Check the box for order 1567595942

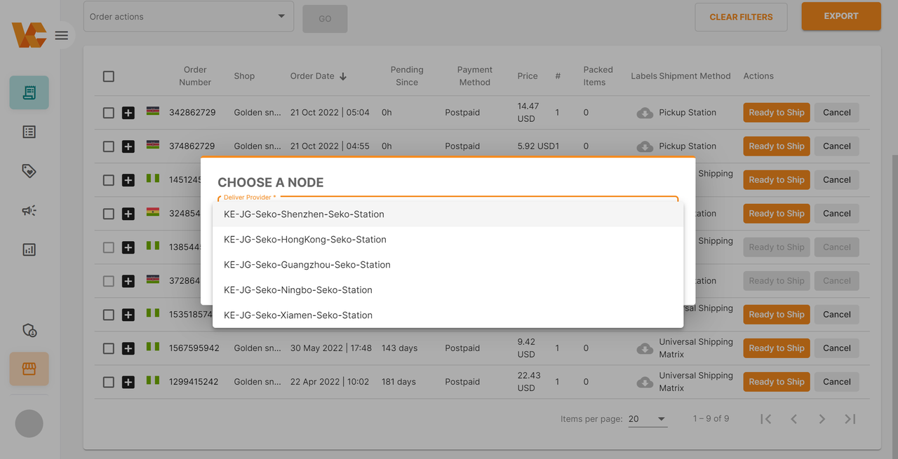(109, 348)
